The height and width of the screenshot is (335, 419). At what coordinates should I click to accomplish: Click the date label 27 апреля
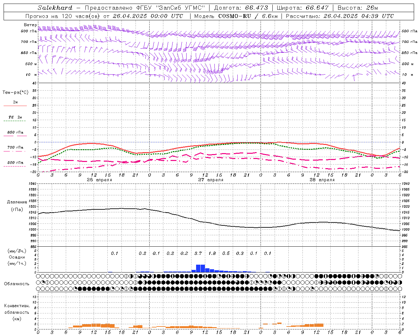point(210,180)
